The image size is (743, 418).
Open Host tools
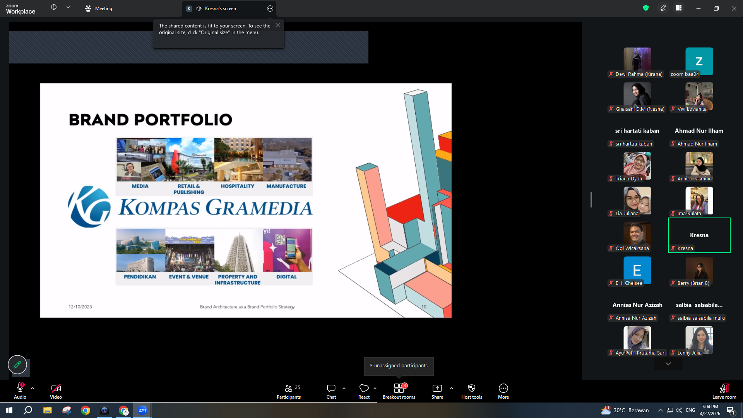click(472, 391)
